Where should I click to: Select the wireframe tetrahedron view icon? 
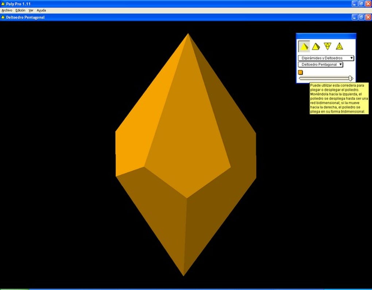point(340,46)
